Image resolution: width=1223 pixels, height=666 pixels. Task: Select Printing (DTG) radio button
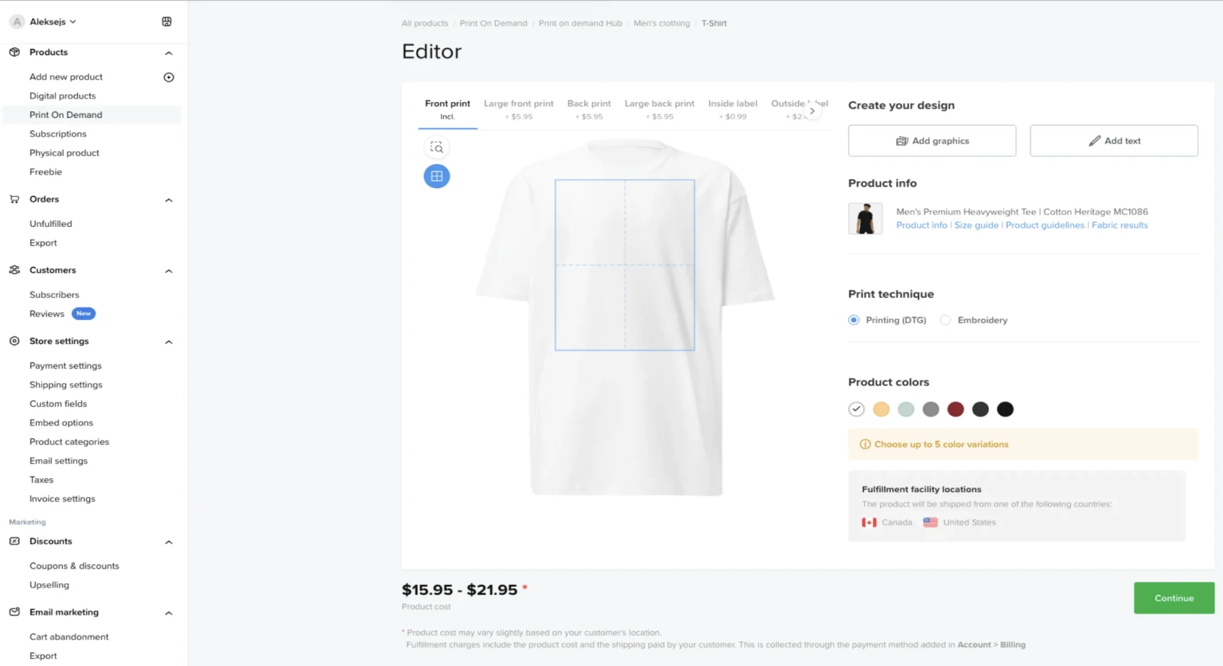pyautogui.click(x=854, y=320)
